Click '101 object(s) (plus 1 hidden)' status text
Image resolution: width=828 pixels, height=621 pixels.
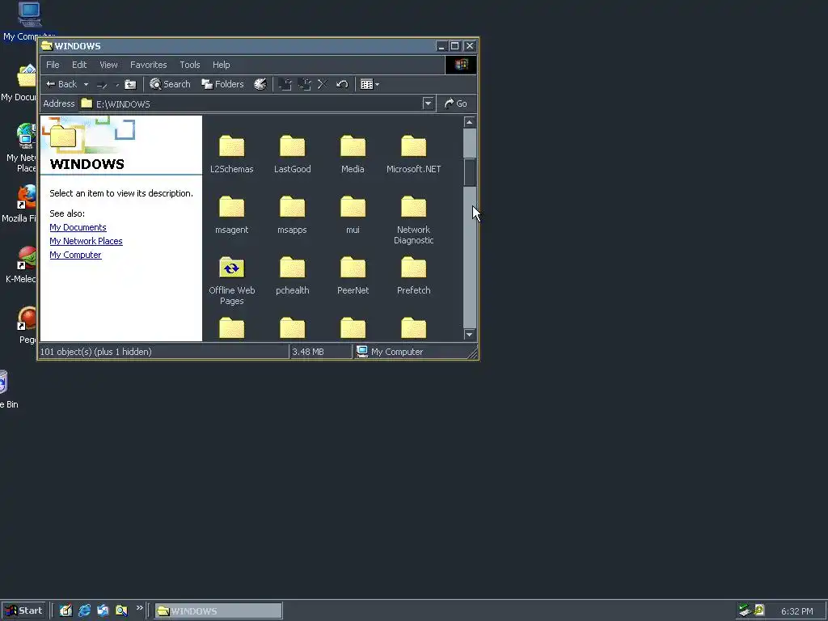(96, 352)
